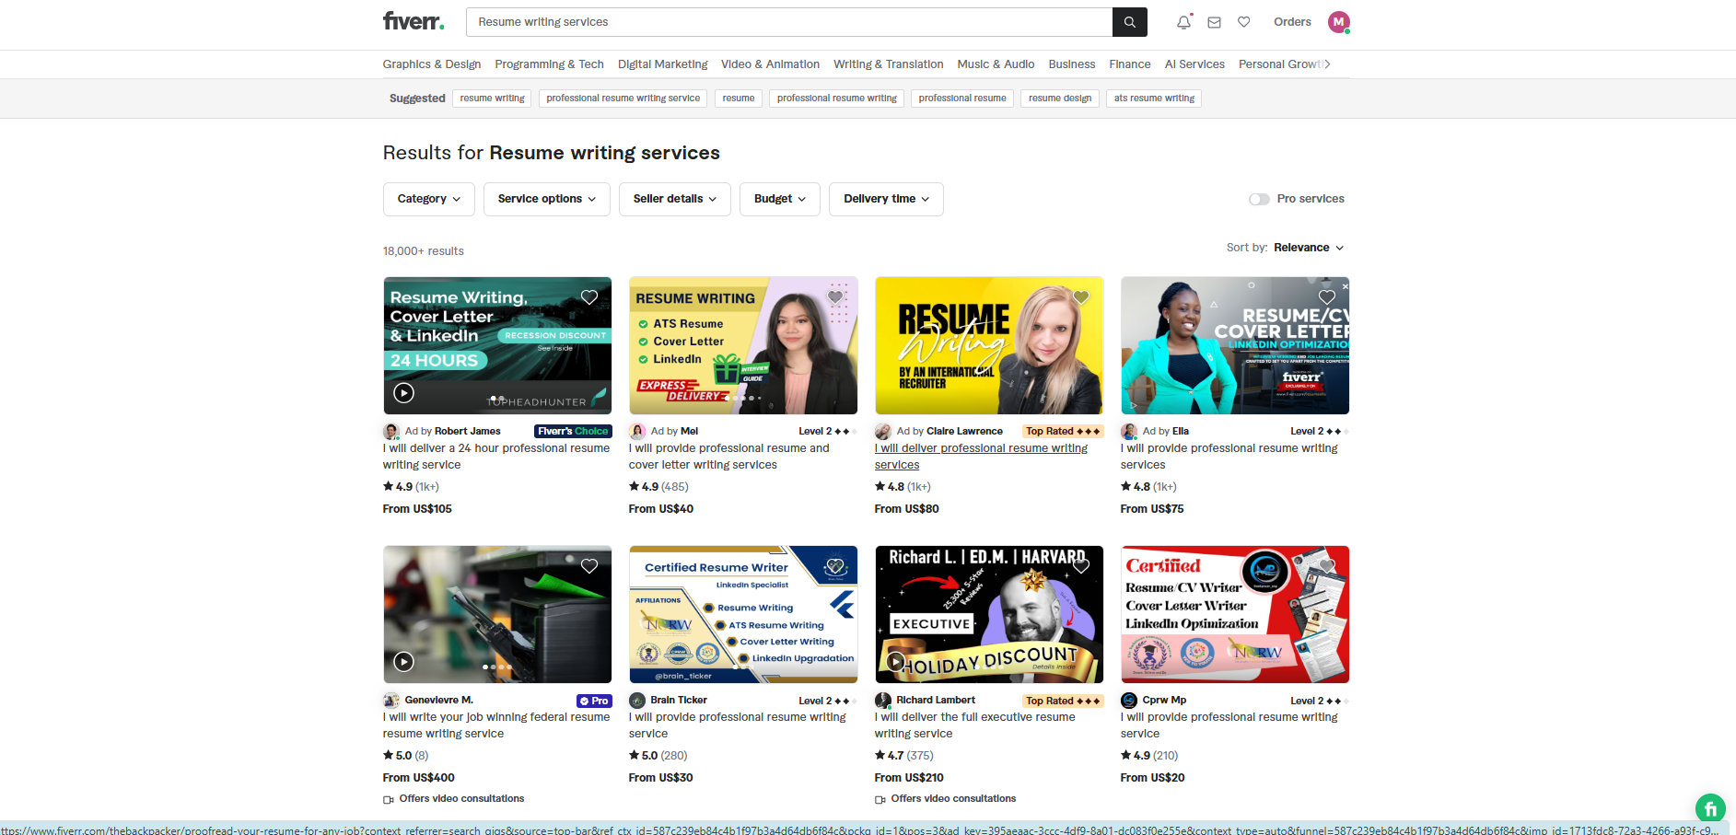This screenshot has width=1736, height=835.
Task: Open Fiverr help chat bubble icon
Action: 1710,809
